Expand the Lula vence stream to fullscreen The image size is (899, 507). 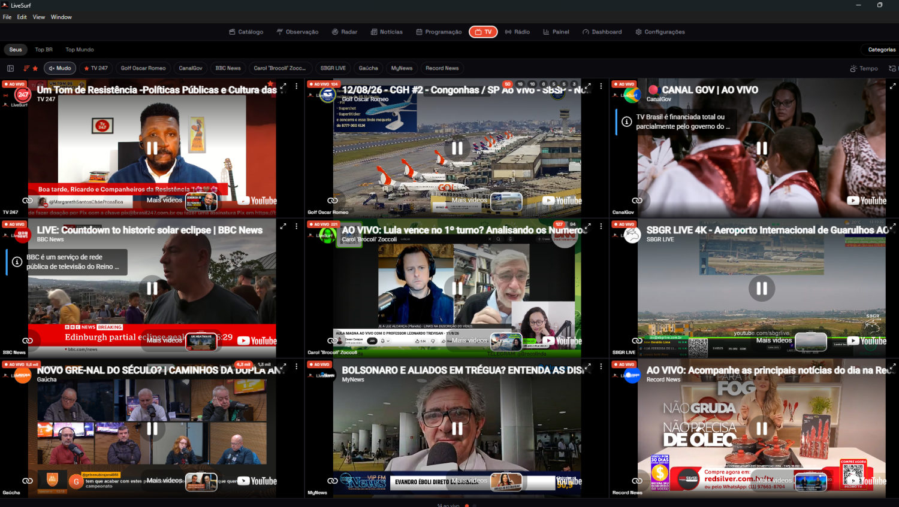(x=588, y=226)
